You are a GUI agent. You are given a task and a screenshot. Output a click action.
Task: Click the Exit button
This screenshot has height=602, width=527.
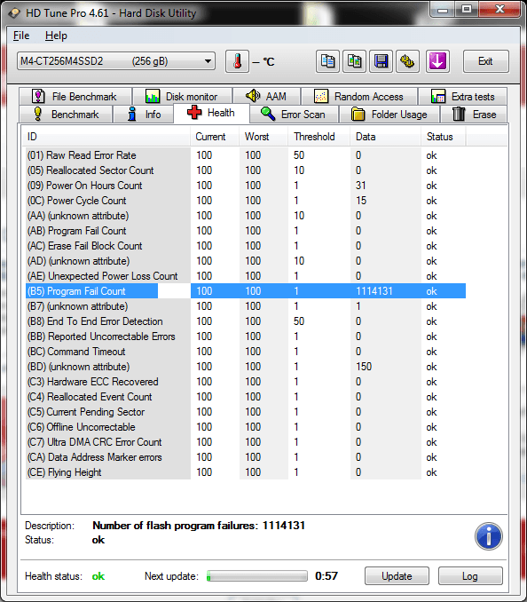coord(486,61)
